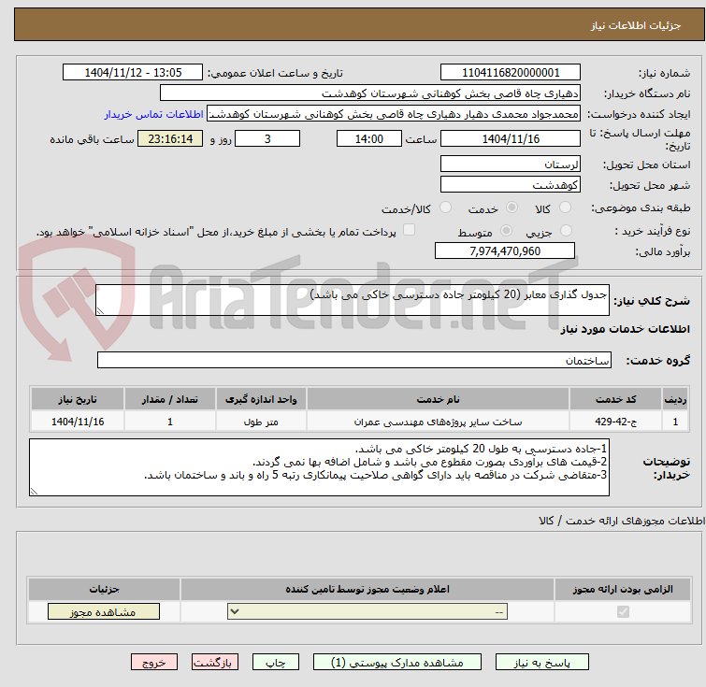Click the چاپ print button
This screenshot has height=687, width=706.
click(276, 663)
